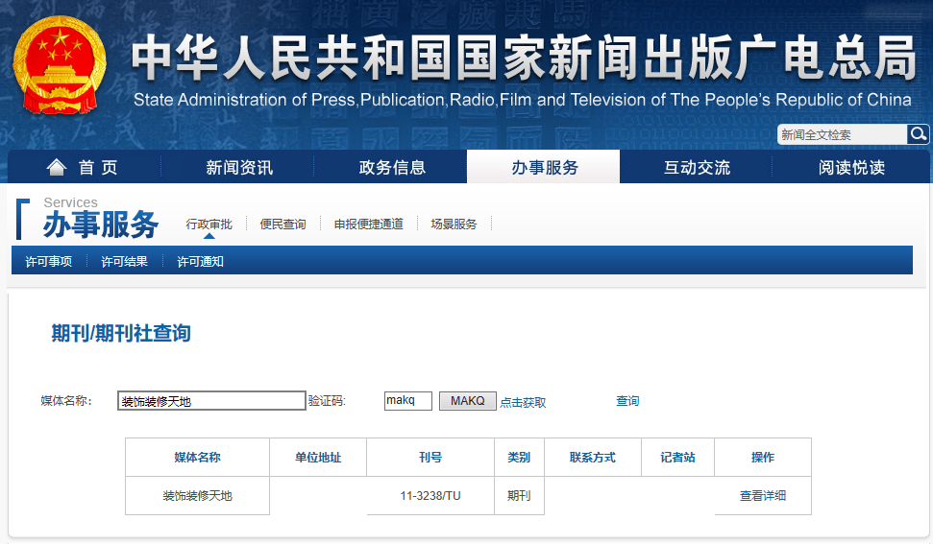Click the national emblem logo

(59, 65)
